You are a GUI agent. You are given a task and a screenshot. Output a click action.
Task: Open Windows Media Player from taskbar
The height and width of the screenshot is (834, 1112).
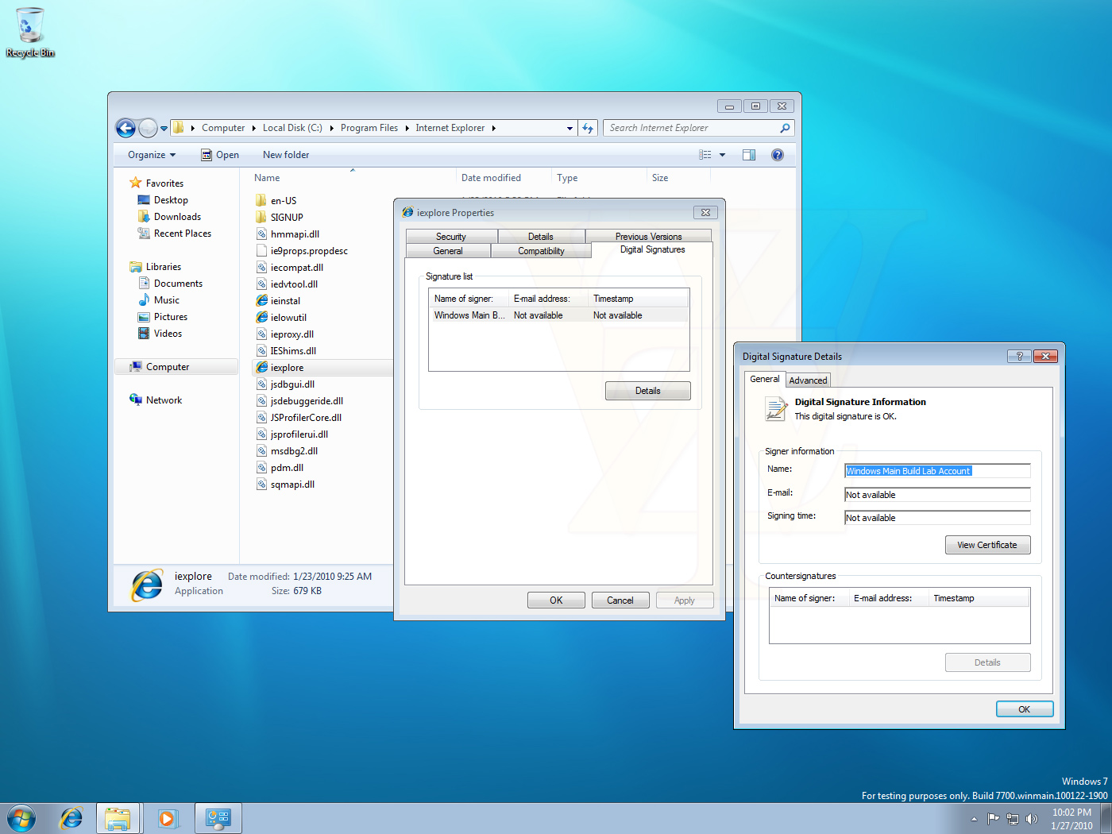point(168,818)
